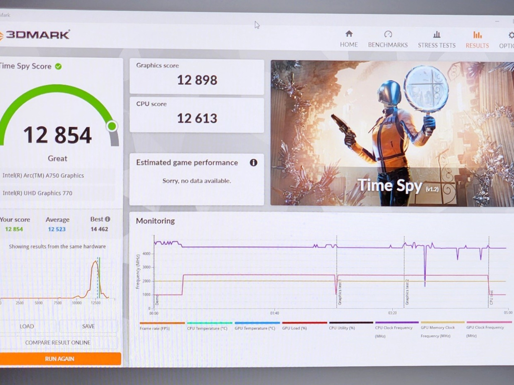Open Options via the gear icon
Viewport: 514px width, 385px height.
point(511,35)
